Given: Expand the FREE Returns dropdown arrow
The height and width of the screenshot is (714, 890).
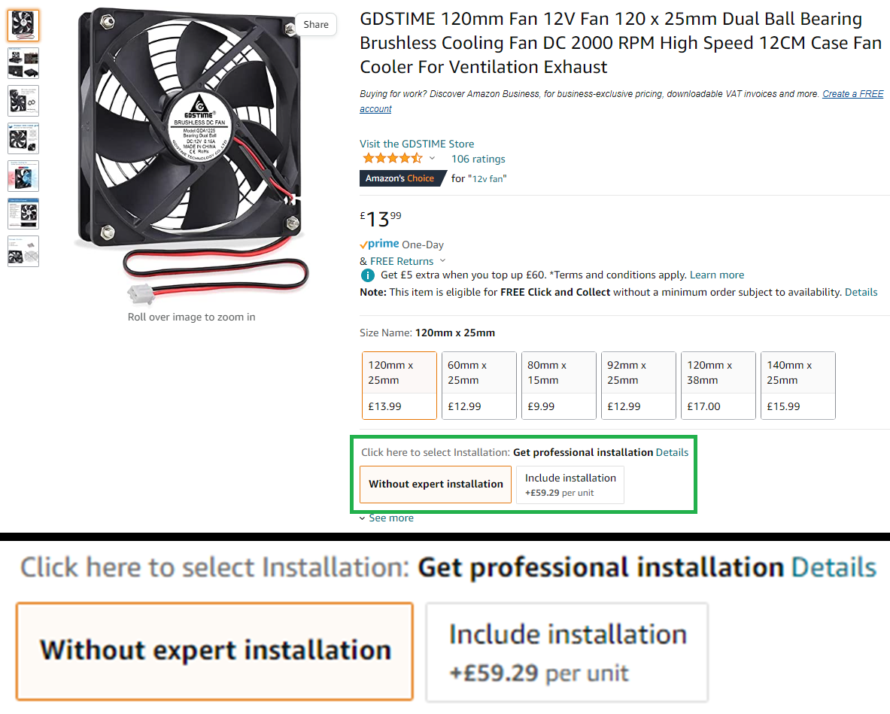Looking at the screenshot, I should point(442,261).
